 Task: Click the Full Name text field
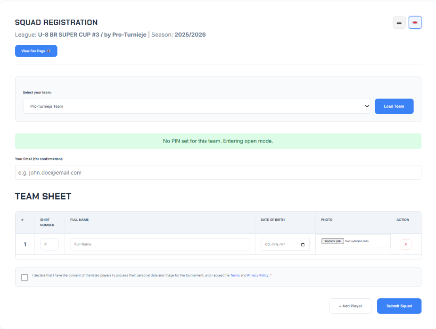(160, 245)
